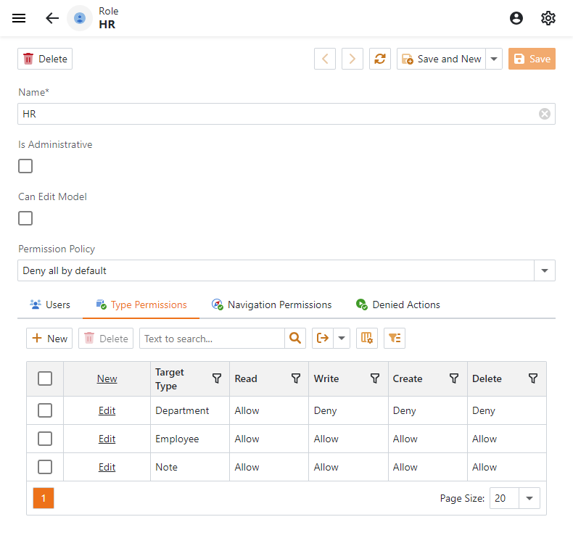Select the Note row checkbox
Image resolution: width=573 pixels, height=559 pixels.
(45, 467)
